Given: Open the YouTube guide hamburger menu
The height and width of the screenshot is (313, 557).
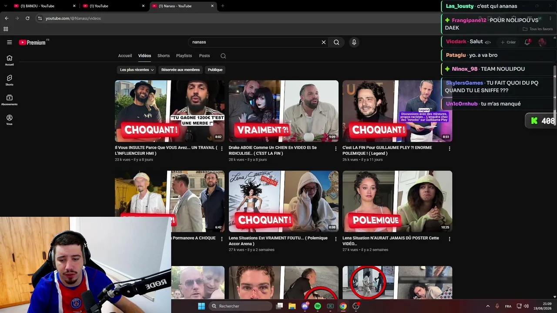Looking at the screenshot, I should [9, 42].
